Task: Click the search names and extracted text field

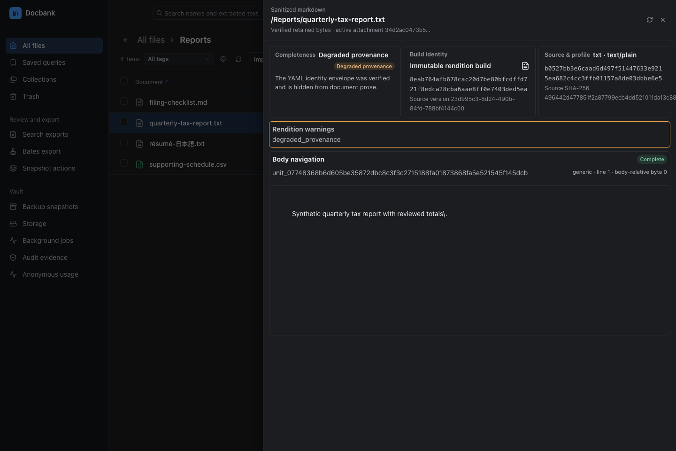Action: pyautogui.click(x=207, y=13)
